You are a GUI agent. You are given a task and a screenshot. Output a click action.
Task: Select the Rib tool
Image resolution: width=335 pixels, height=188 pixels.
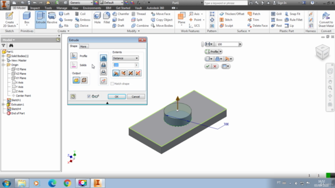point(64,26)
